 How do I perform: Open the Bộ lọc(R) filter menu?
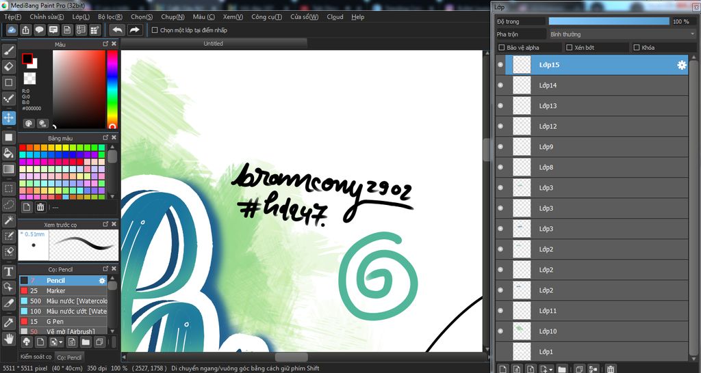[110, 17]
